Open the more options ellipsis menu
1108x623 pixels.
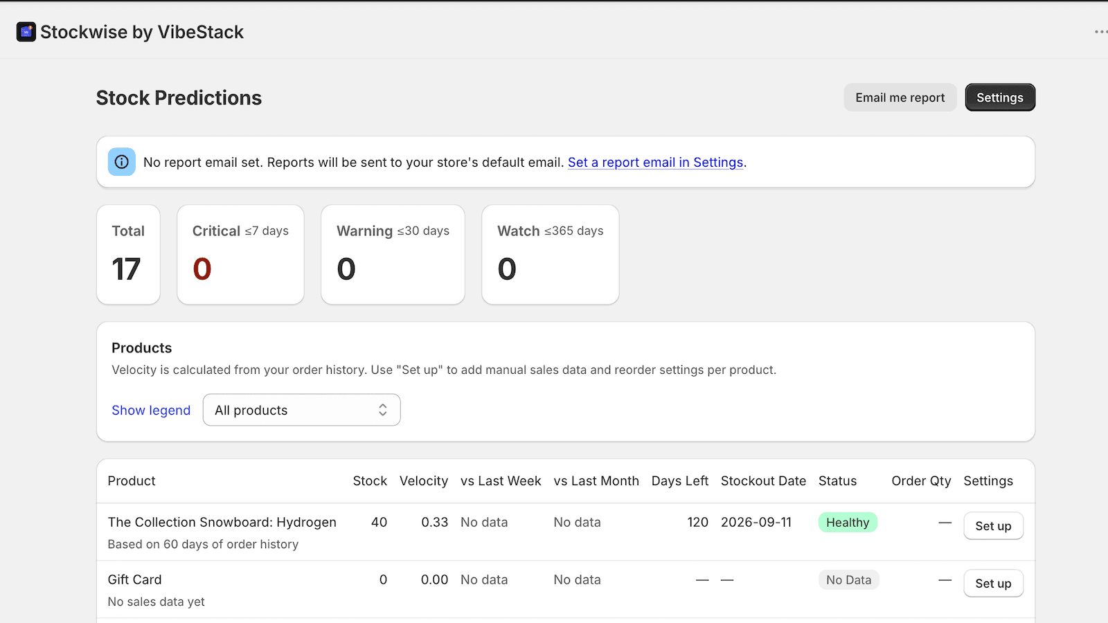pos(1100,32)
